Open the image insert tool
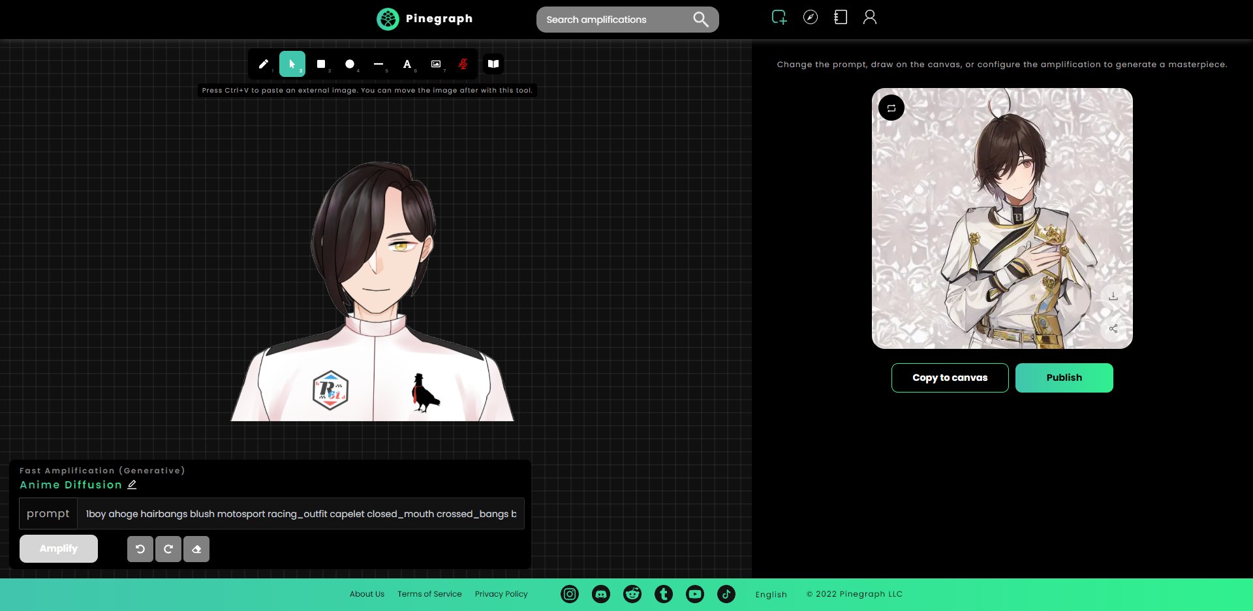This screenshot has width=1253, height=611. (x=436, y=64)
